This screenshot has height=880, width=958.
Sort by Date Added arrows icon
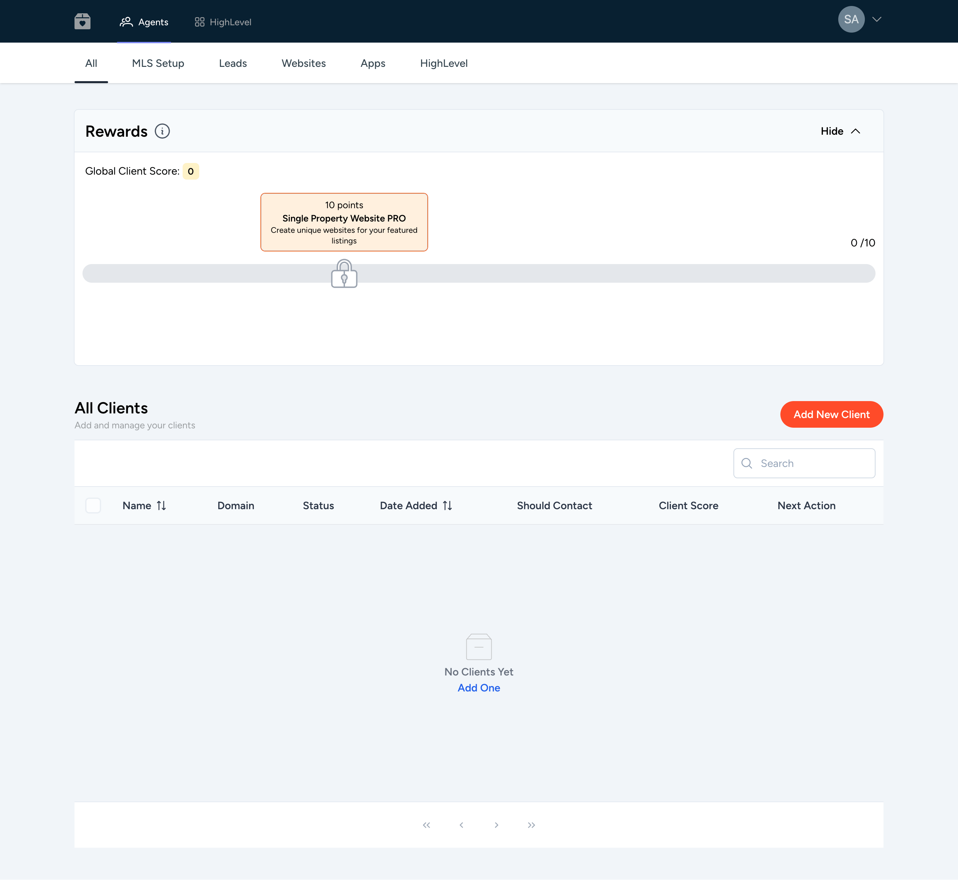click(447, 506)
